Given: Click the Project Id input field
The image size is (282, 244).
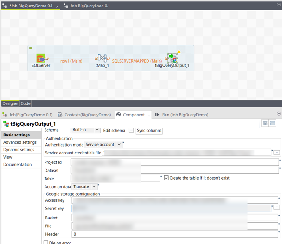Looking at the screenshot, I should (x=175, y=162).
